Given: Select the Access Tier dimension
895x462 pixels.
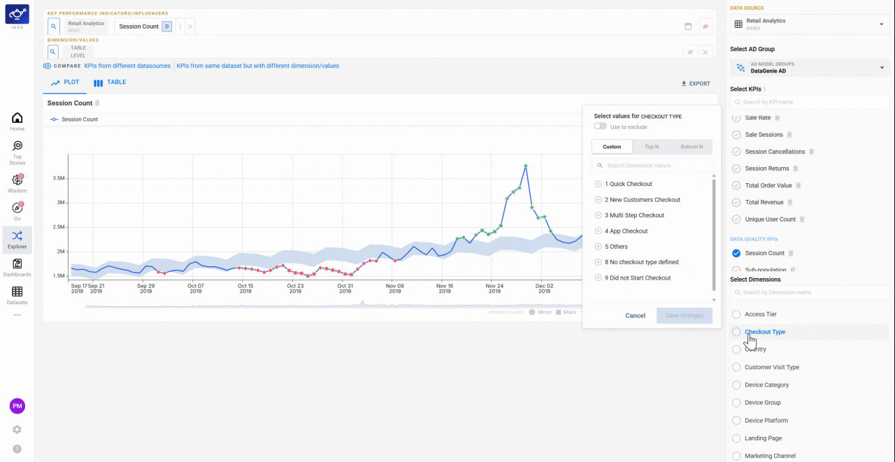Looking at the screenshot, I should pos(736,315).
